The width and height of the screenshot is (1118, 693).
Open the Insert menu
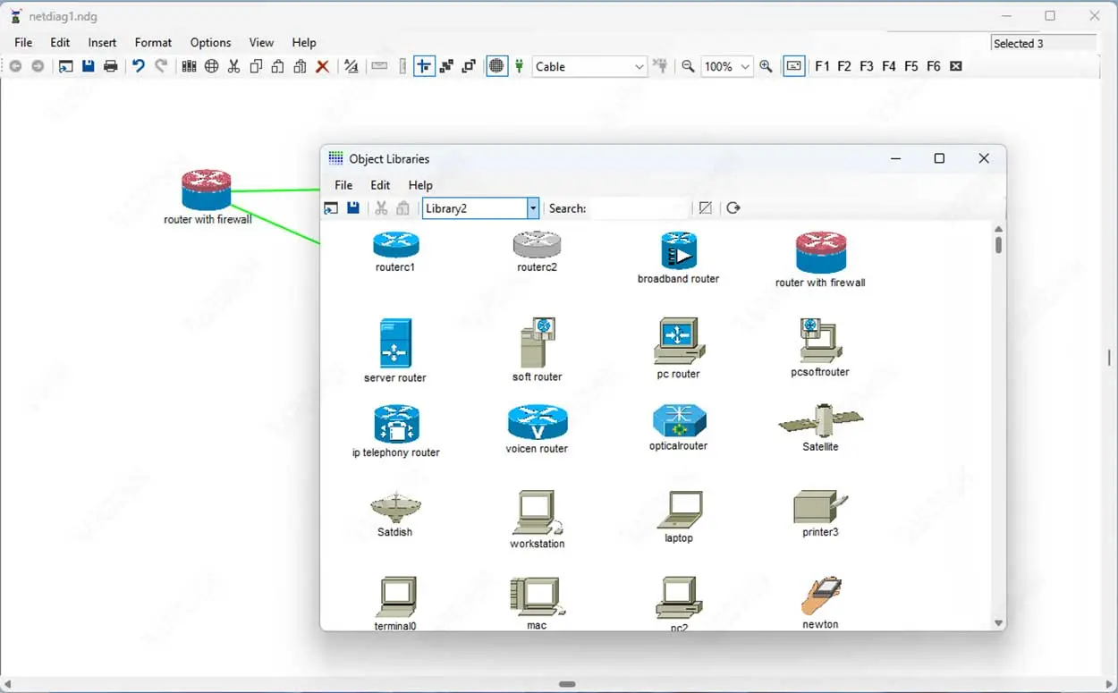coord(102,42)
